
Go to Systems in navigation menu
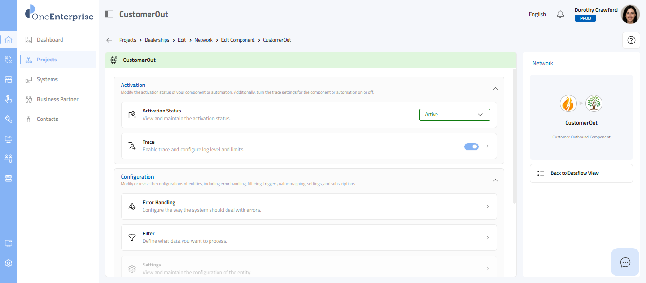click(x=47, y=79)
